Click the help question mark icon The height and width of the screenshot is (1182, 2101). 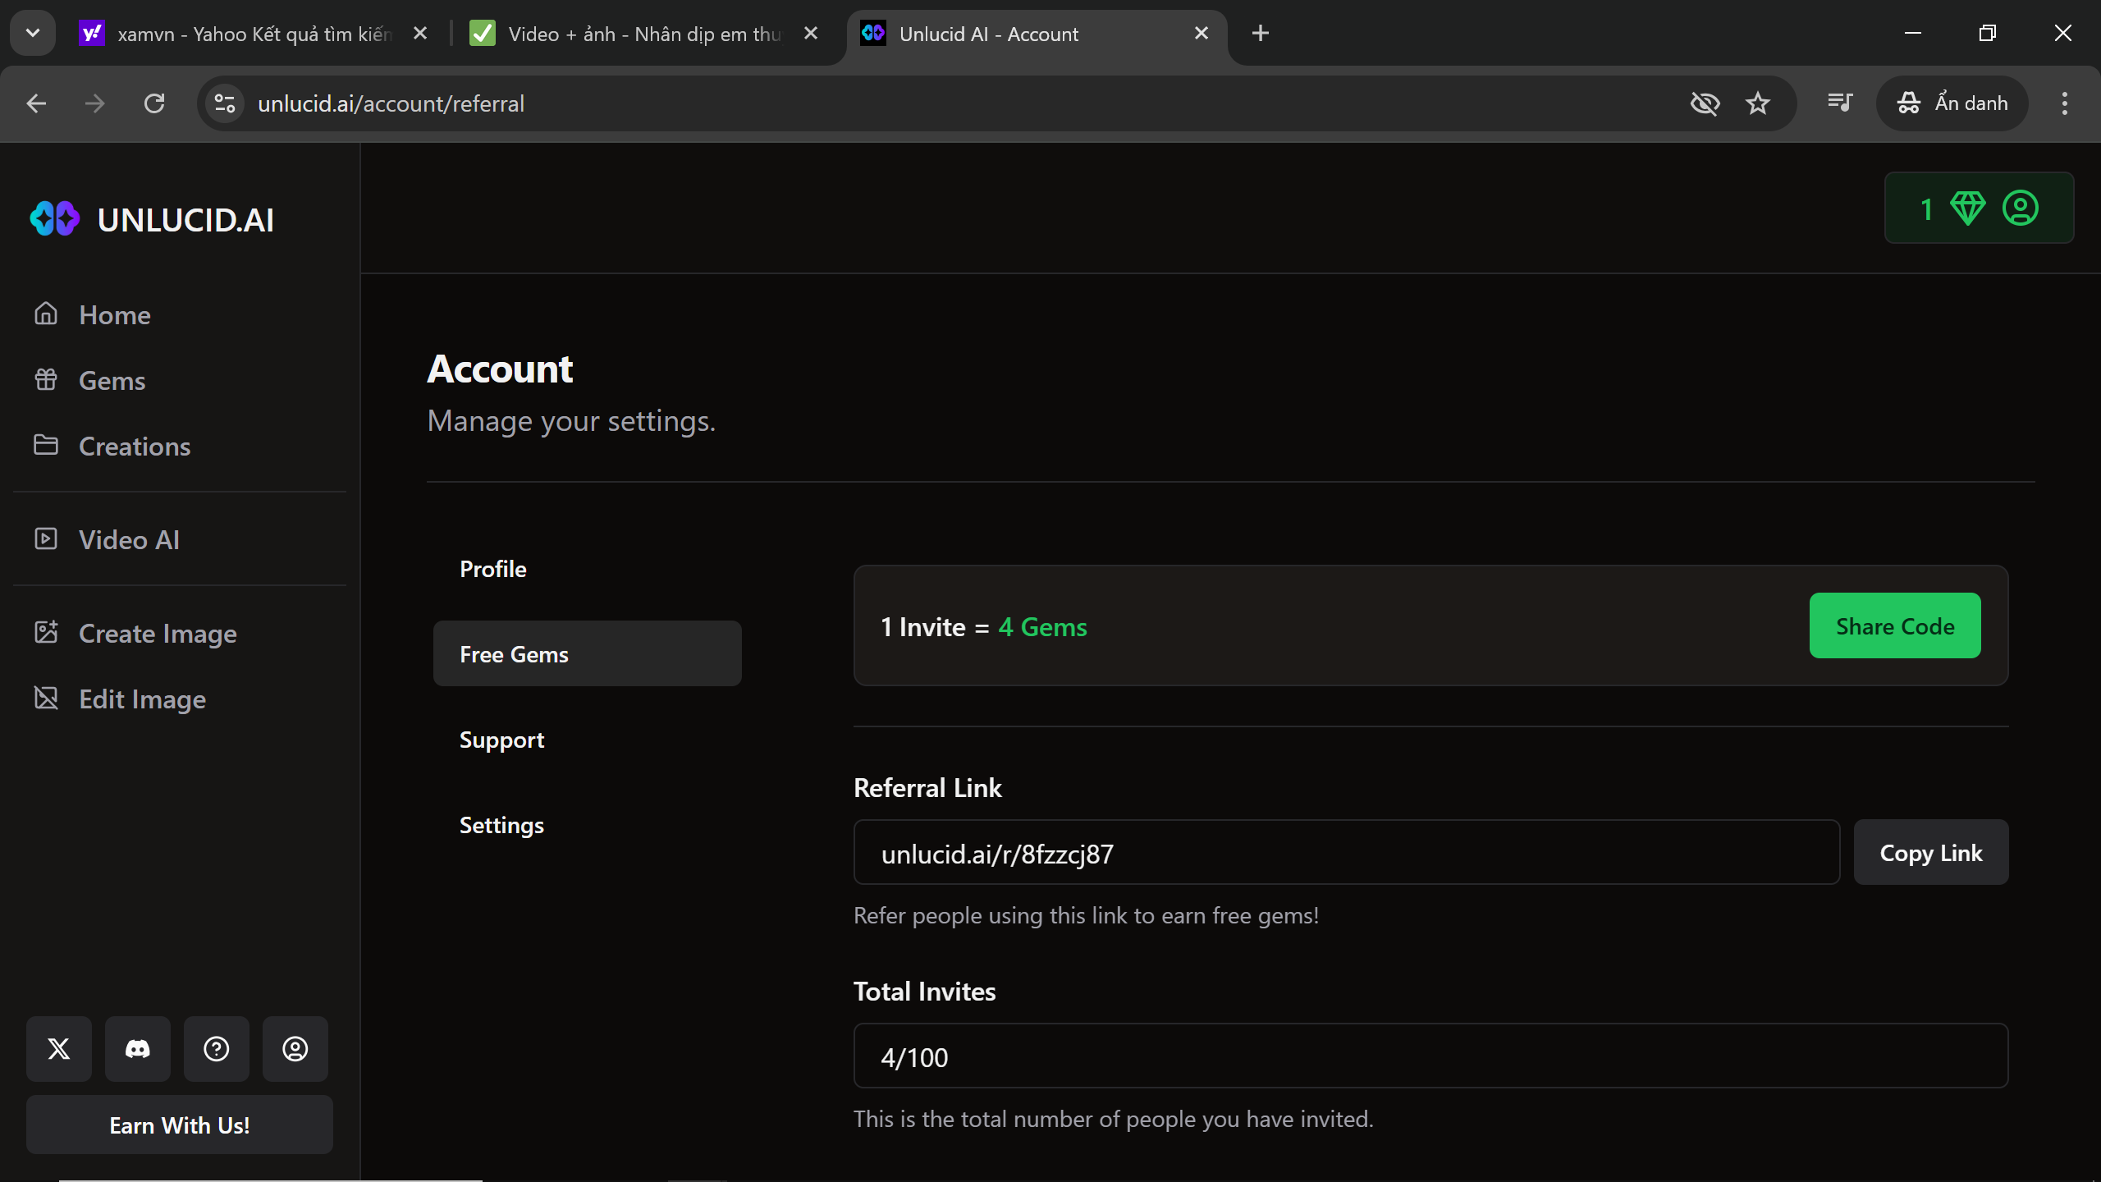click(217, 1048)
